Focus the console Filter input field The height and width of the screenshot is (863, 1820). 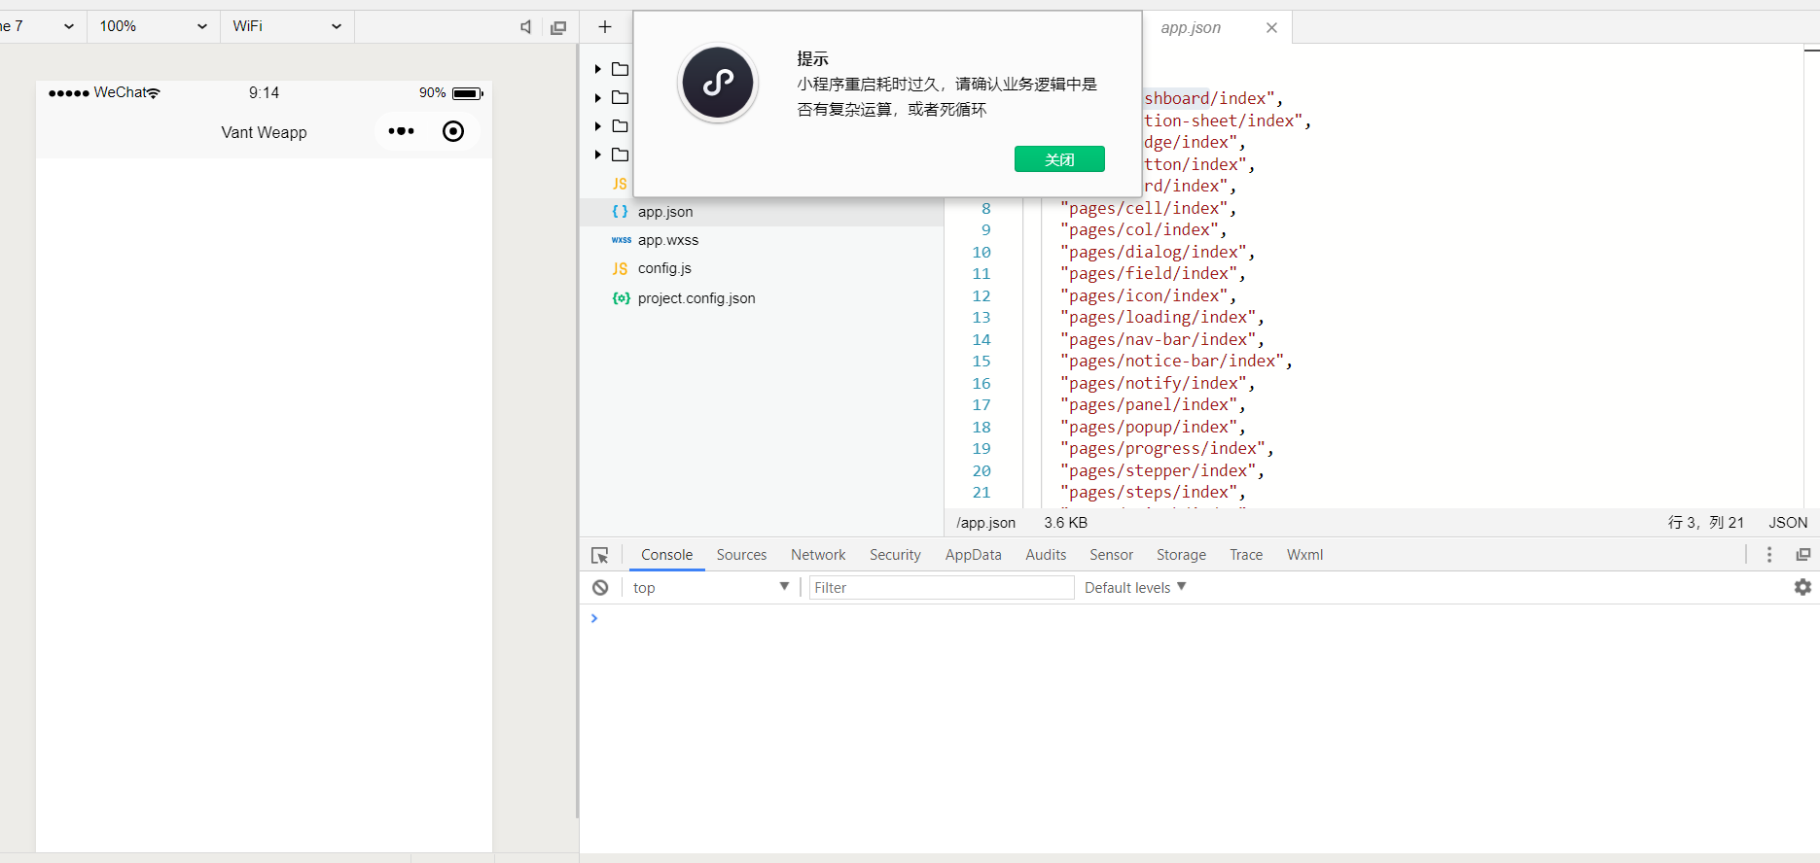pos(942,587)
